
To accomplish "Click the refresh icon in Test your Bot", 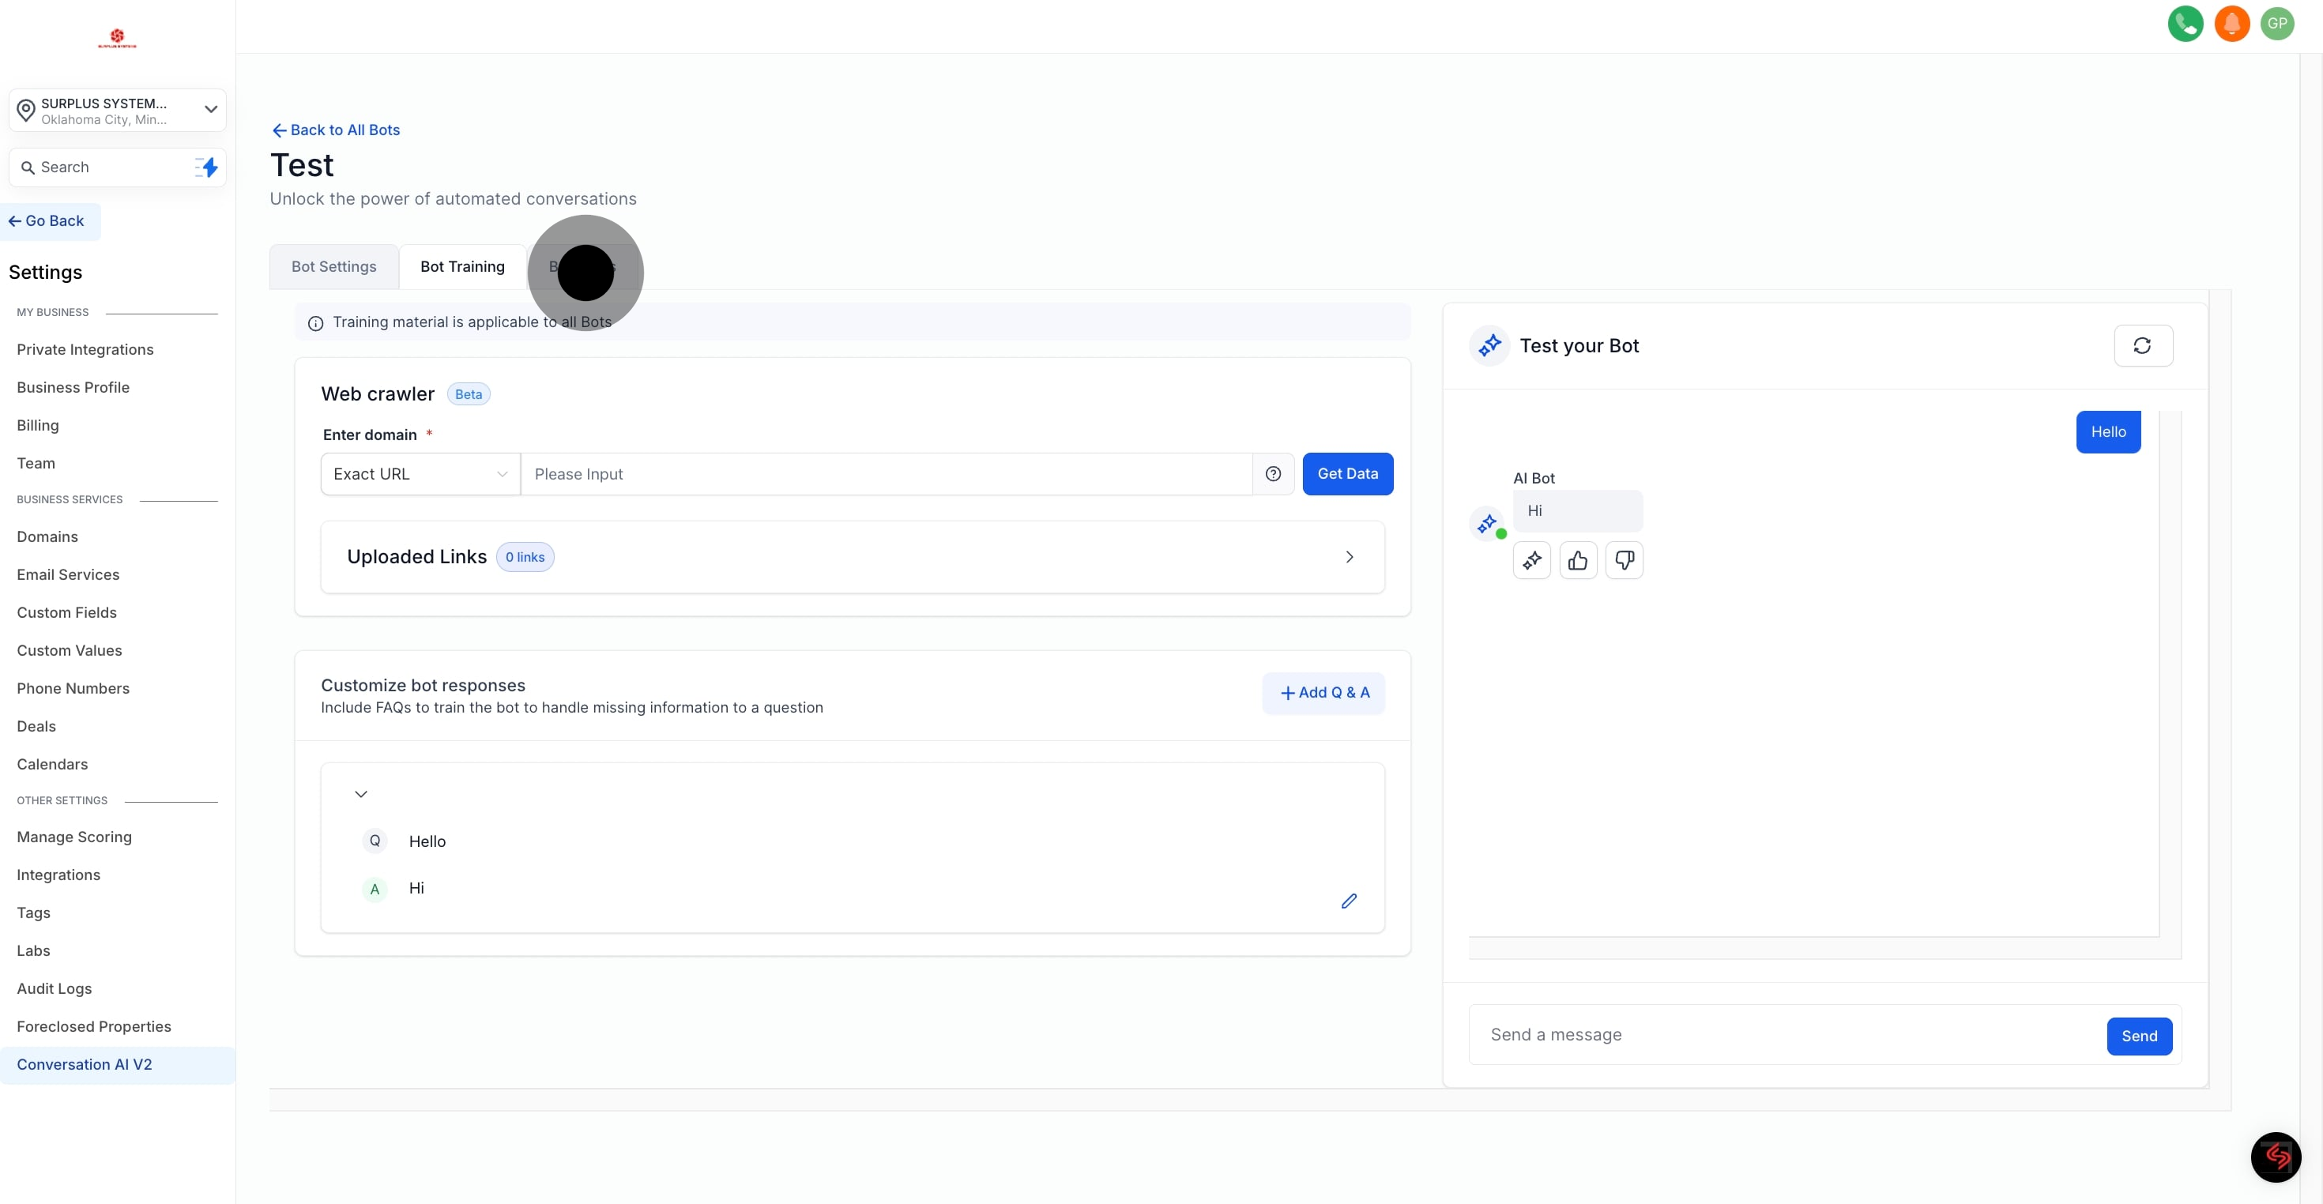I will (2142, 345).
